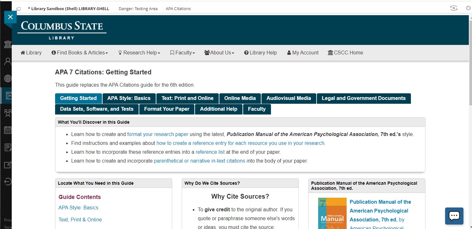Click the 'Guide Contents' heading

pos(80,197)
